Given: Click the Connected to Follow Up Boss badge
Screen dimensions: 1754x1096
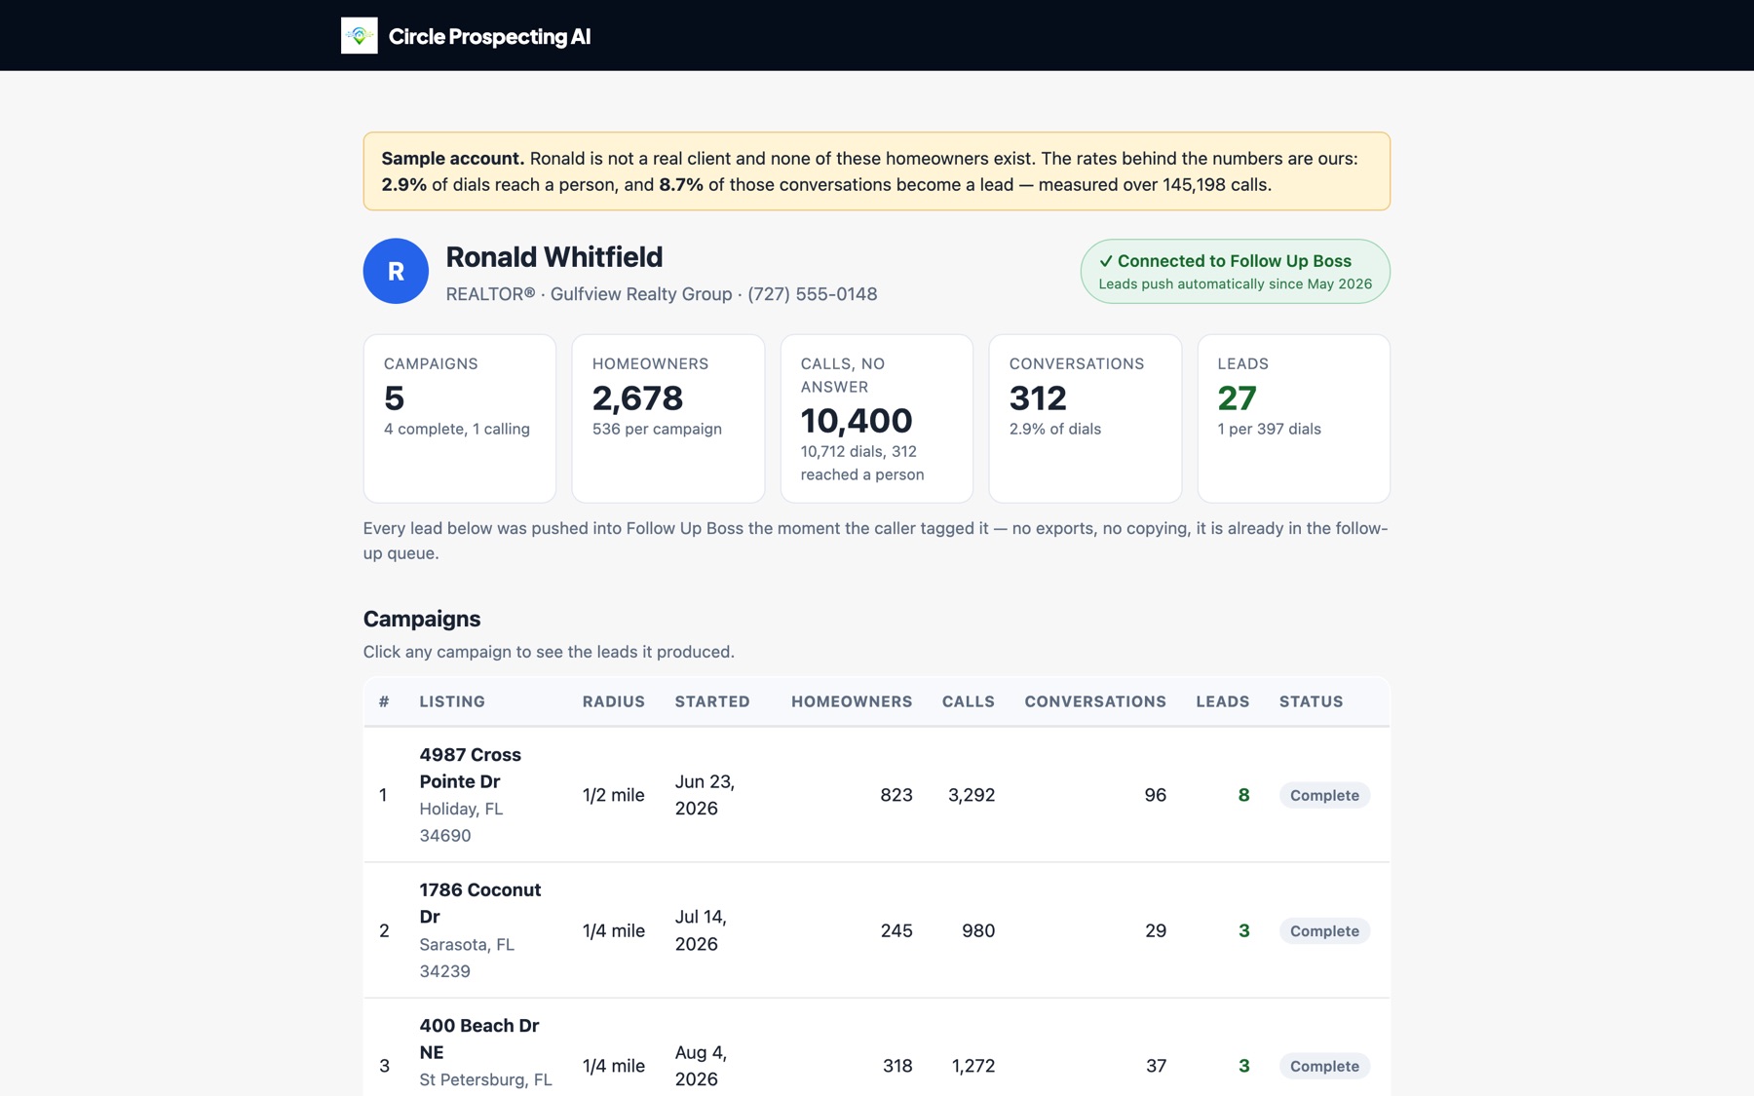Looking at the screenshot, I should (1235, 271).
